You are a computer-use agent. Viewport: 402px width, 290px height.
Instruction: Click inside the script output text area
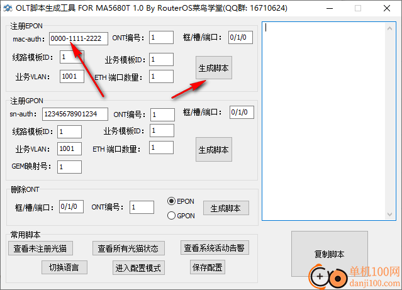[323, 121]
